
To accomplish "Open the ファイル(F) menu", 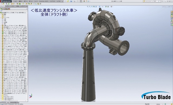I will (16, 1).
